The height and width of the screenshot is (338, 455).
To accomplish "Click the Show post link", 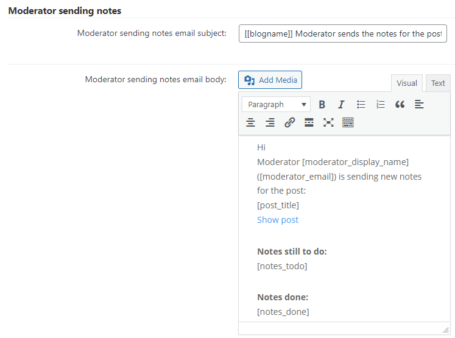I will 278,220.
